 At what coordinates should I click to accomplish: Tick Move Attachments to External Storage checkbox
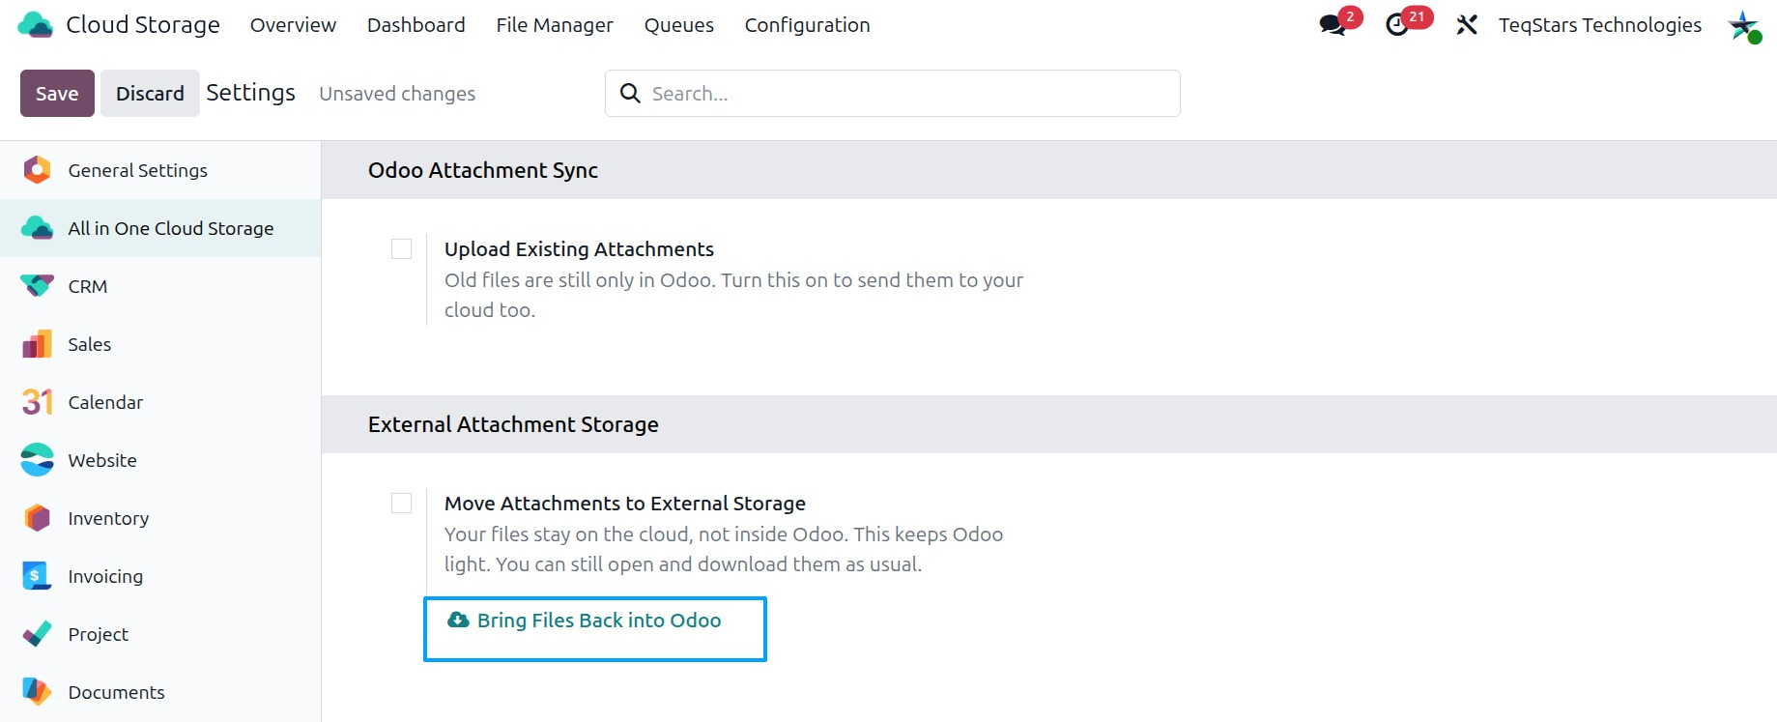(401, 504)
